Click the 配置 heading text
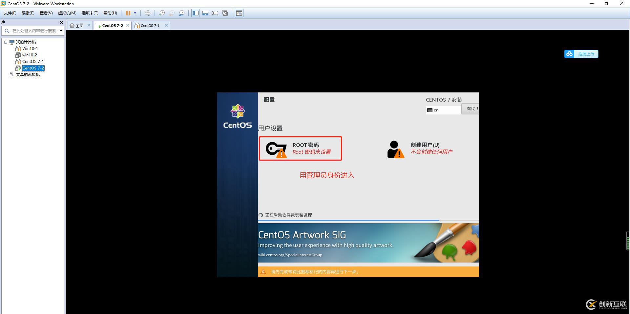Image resolution: width=630 pixels, height=314 pixels. tap(269, 100)
